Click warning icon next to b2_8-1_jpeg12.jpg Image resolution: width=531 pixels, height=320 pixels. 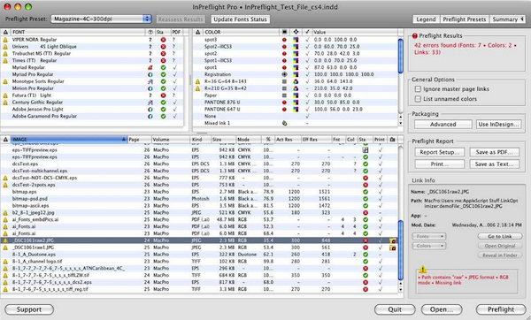tap(5, 213)
